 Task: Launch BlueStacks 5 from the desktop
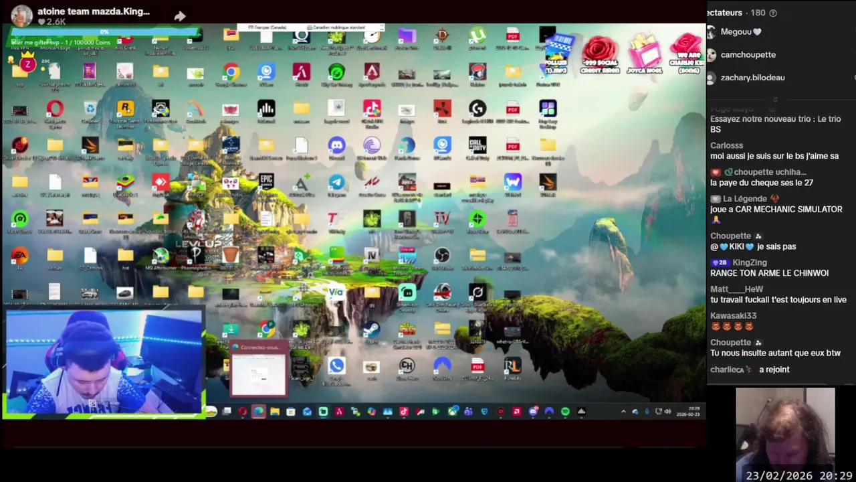tap(125, 181)
